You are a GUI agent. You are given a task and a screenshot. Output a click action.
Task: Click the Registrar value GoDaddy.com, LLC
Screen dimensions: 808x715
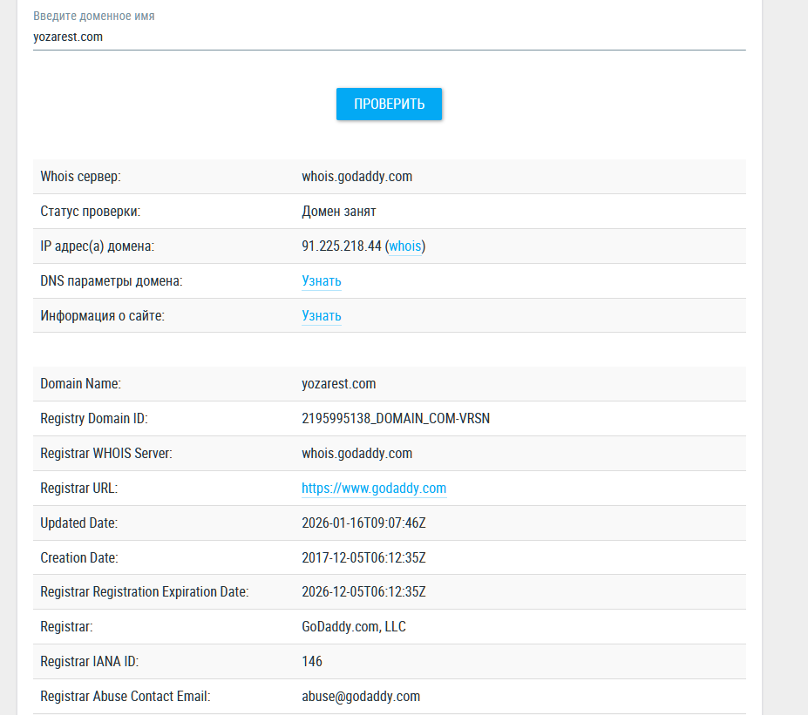[x=354, y=627]
